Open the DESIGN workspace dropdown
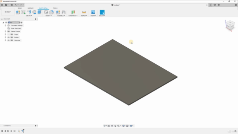The width and height of the screenshot is (238, 134). [x=8, y=12]
